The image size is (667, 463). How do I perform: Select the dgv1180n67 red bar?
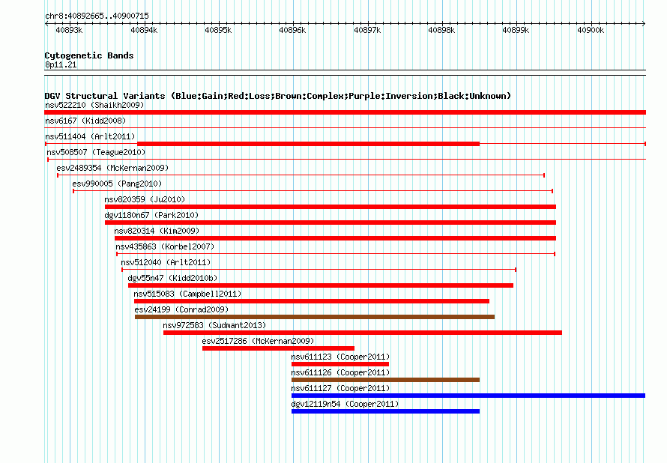click(331, 223)
